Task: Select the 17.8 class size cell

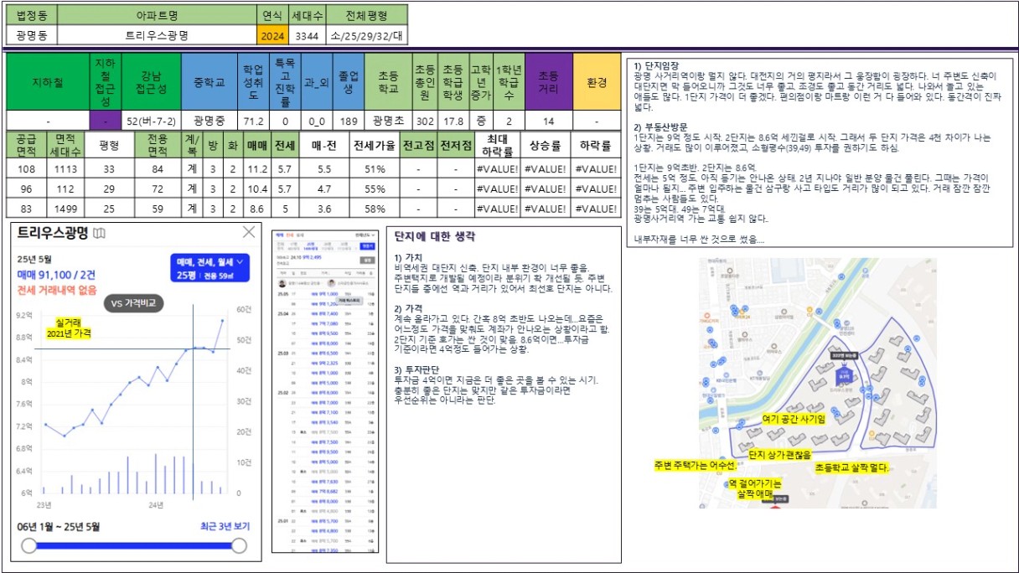Action: (453, 121)
